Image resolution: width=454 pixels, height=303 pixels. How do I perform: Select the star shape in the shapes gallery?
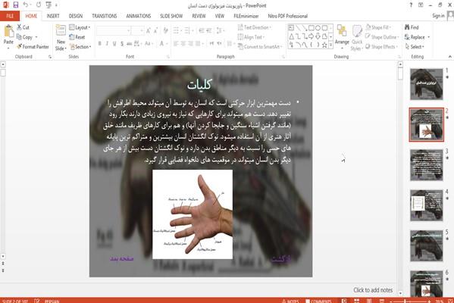324,45
